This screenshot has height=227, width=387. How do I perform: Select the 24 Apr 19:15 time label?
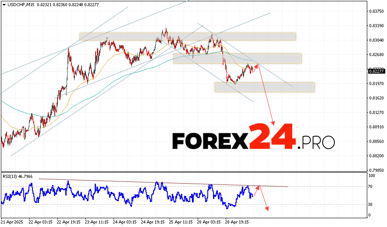pos(153,222)
